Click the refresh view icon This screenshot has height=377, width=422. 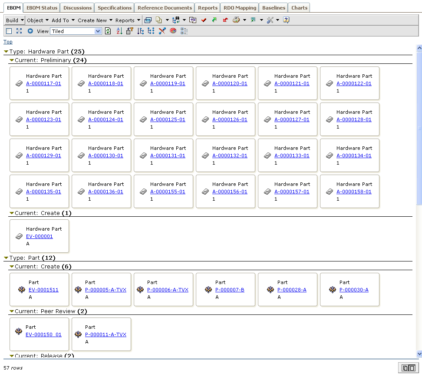click(x=108, y=31)
